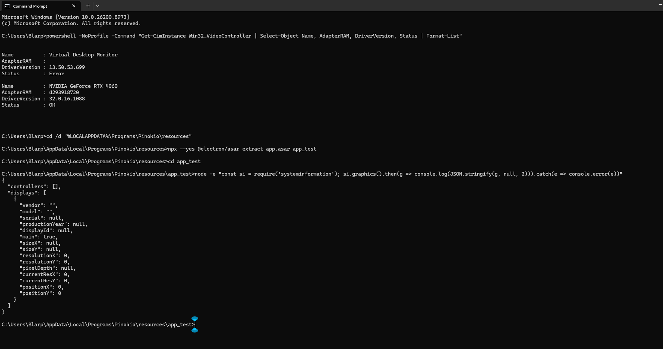
Task: Click the "pixelDepth": null line
Action: (x=47, y=268)
